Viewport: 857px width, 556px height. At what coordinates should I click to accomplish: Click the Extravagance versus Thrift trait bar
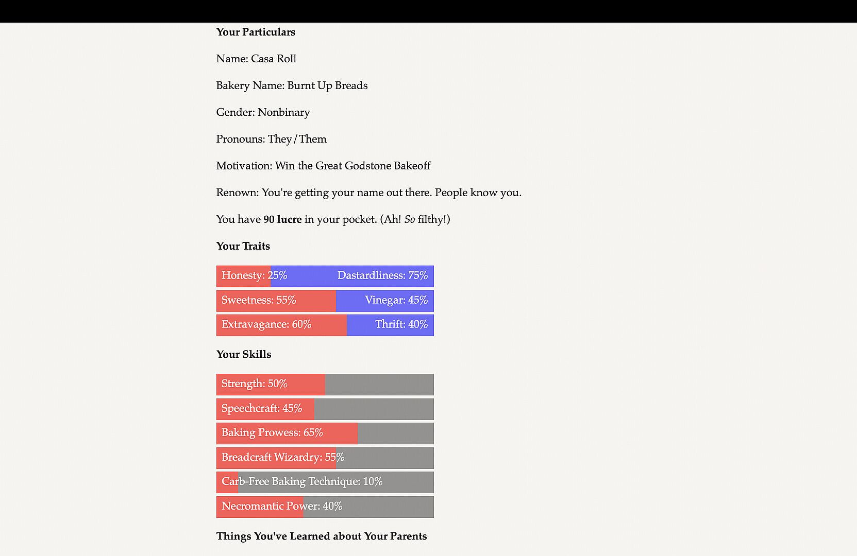[325, 325]
